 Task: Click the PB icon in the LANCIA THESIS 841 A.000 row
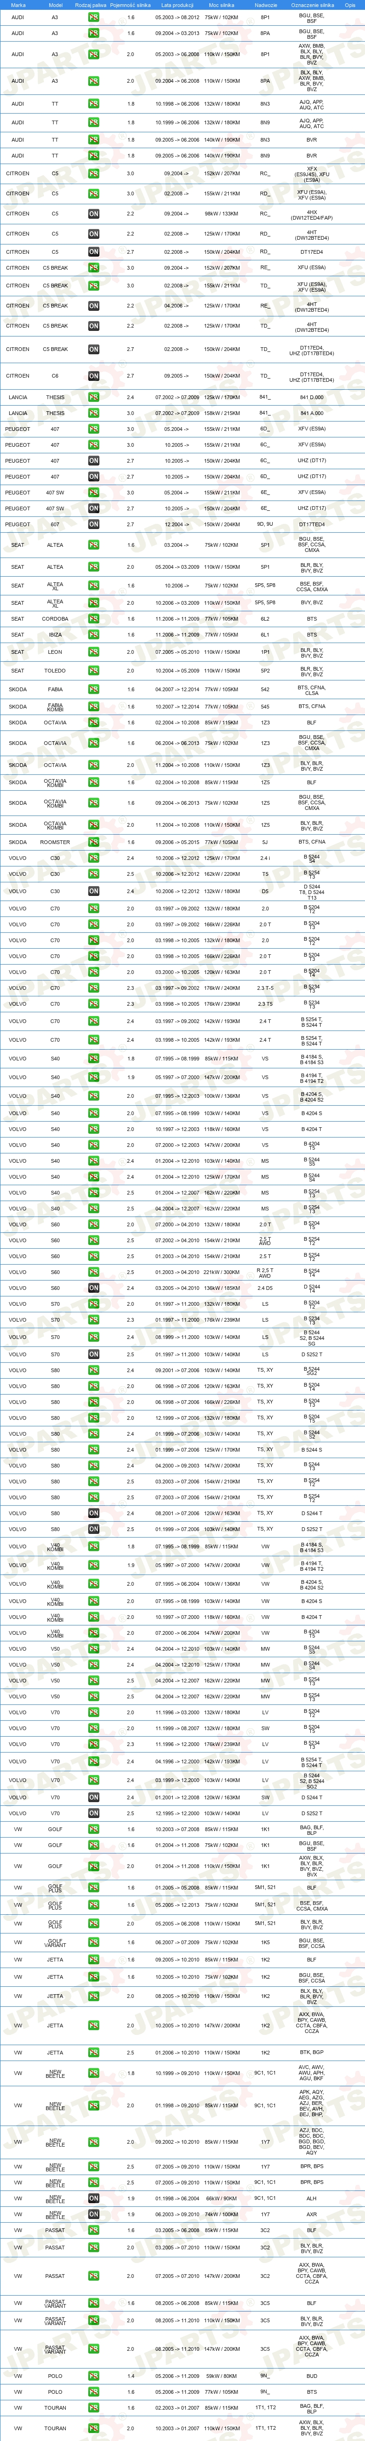(94, 413)
